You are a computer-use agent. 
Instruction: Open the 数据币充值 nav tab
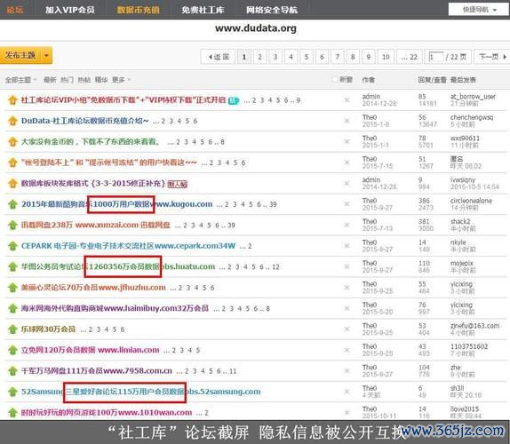tap(139, 10)
